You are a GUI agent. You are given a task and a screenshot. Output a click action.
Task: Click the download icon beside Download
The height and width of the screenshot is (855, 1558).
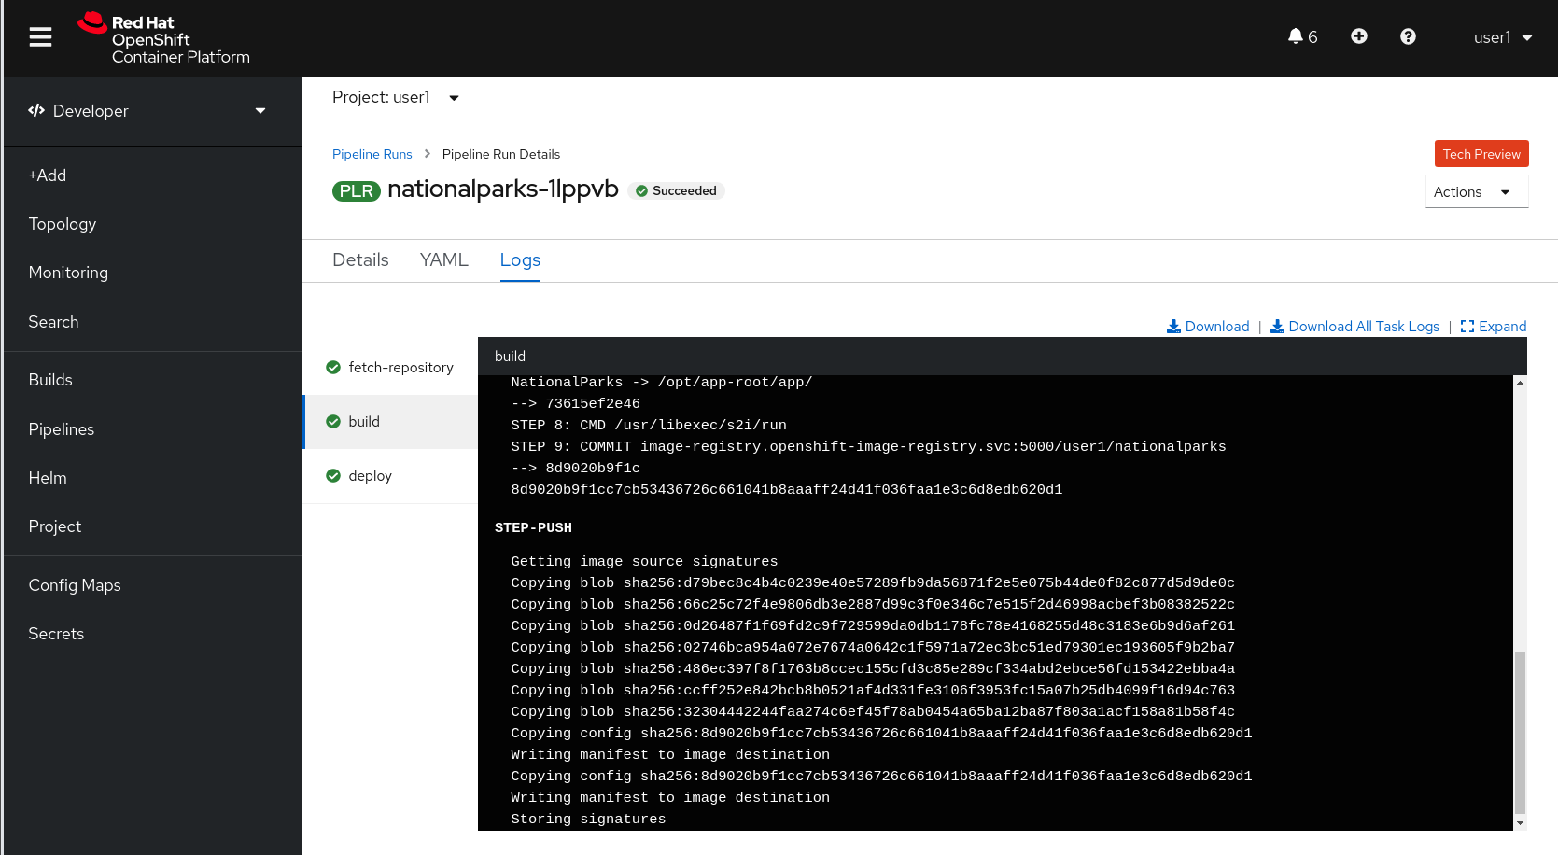coord(1174,326)
